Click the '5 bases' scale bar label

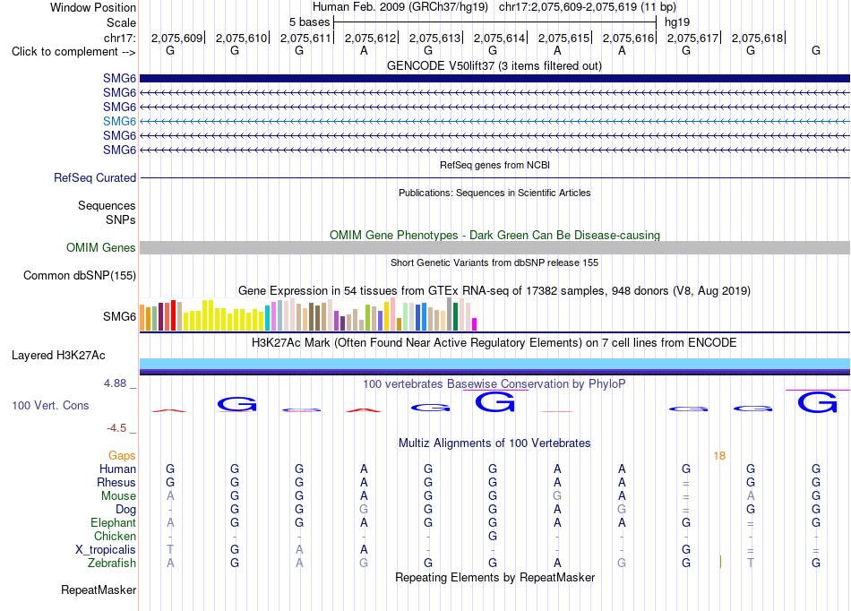309,22
